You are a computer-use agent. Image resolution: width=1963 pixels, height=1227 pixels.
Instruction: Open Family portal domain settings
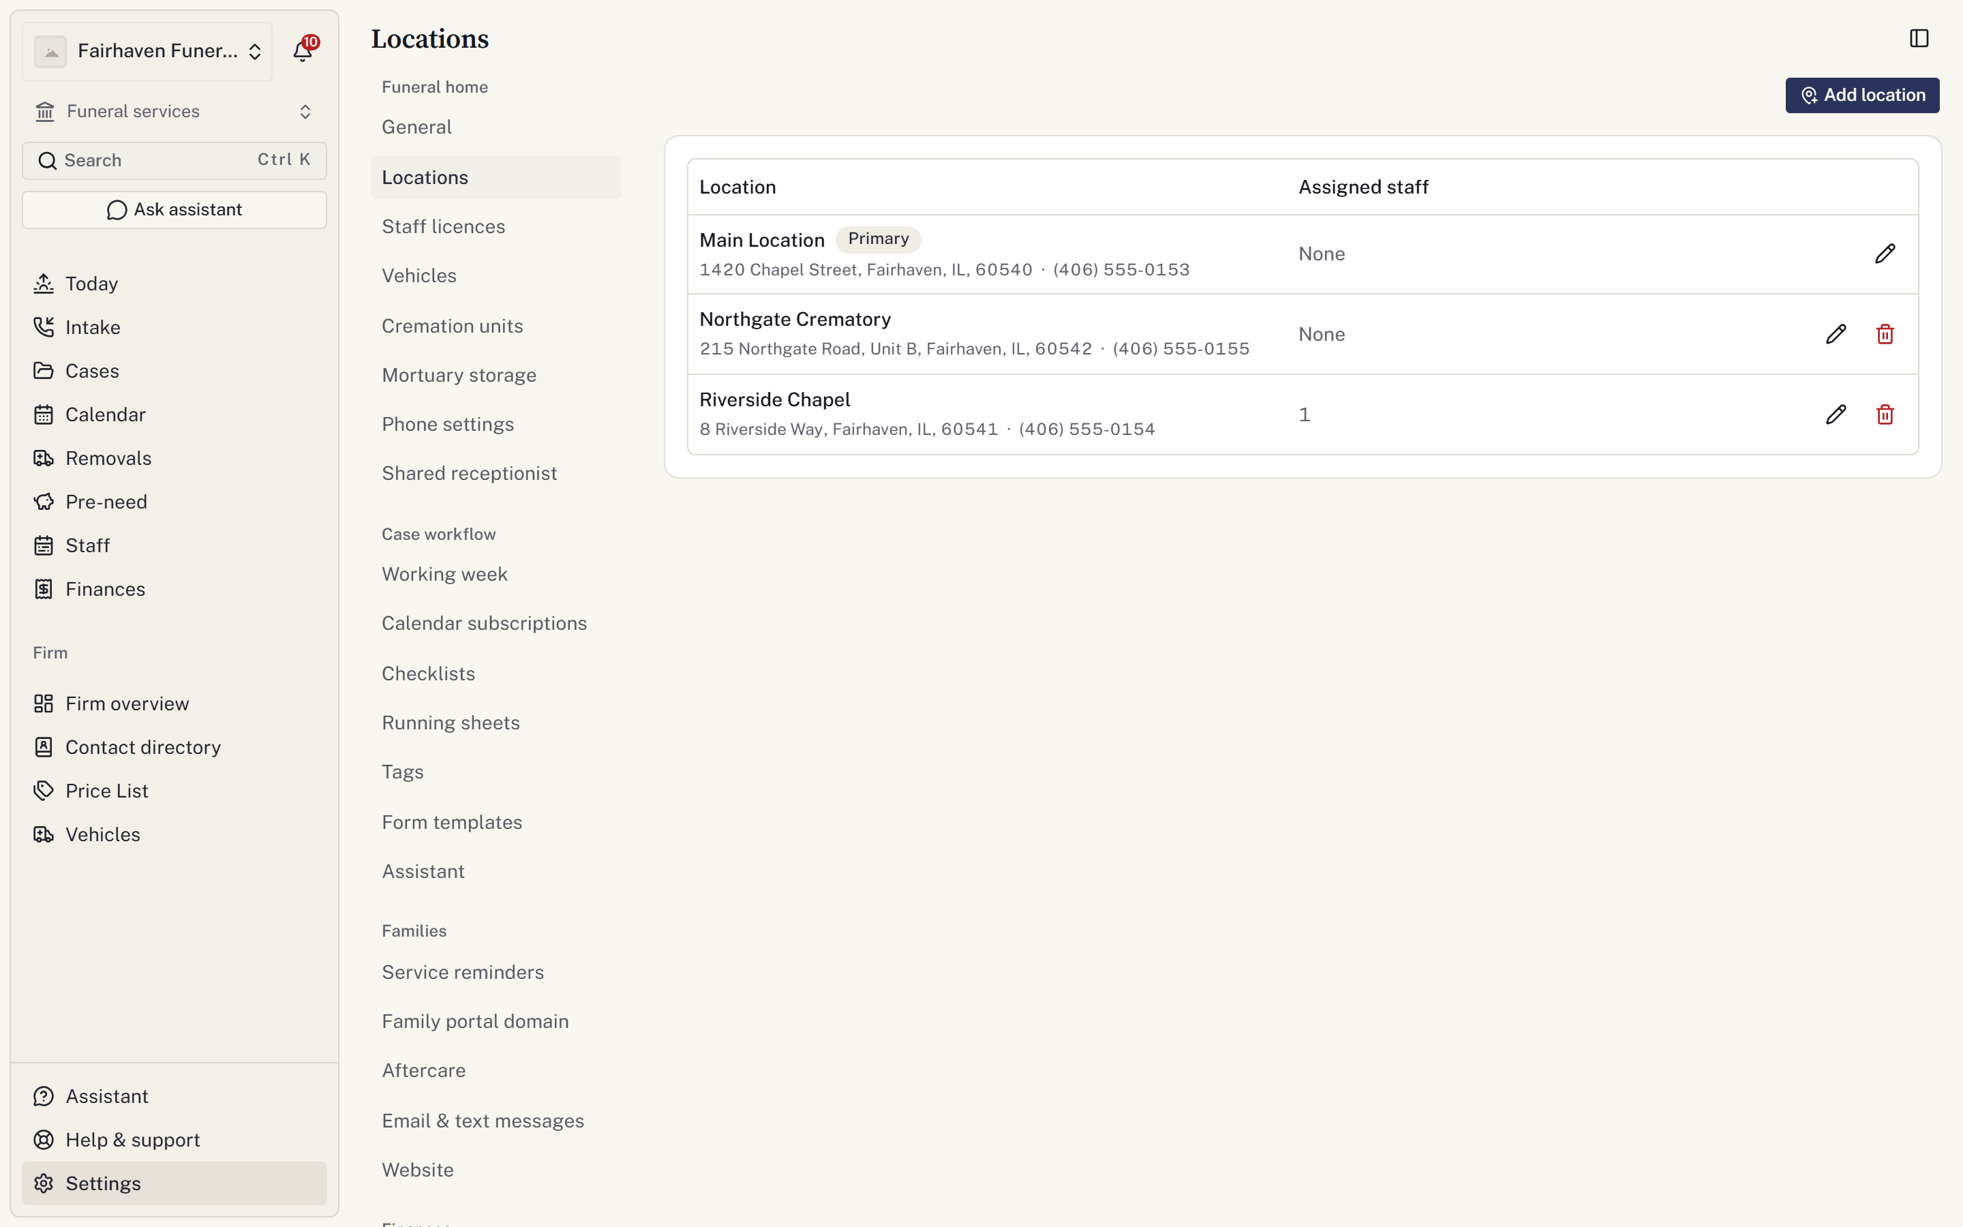(x=496, y=1022)
